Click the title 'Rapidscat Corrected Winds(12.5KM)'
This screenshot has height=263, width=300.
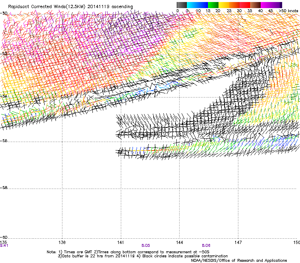pyautogui.click(x=47, y=7)
